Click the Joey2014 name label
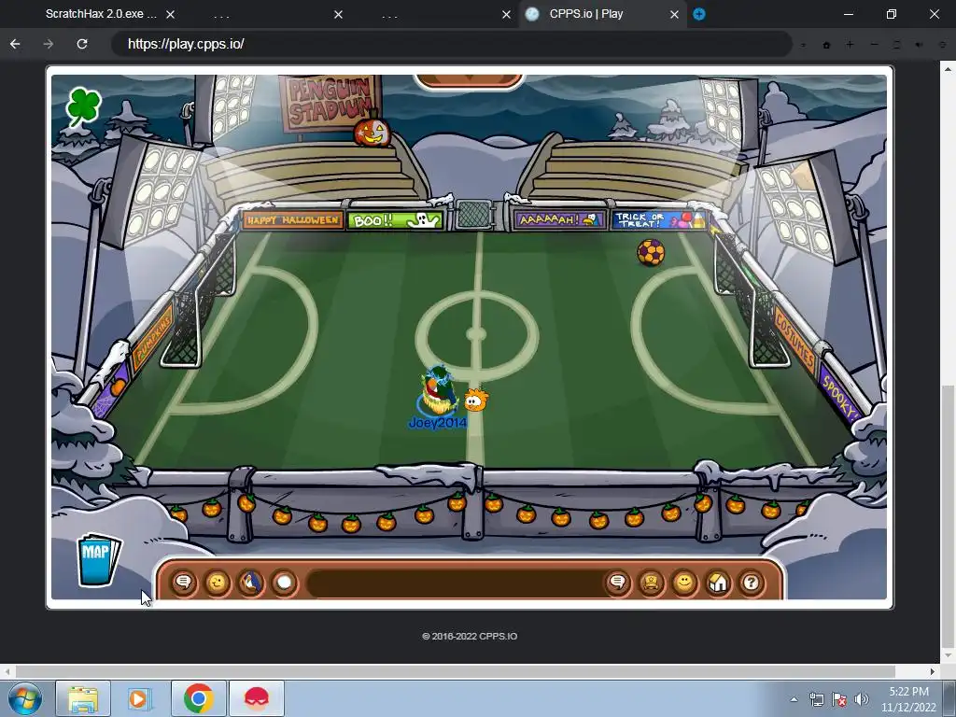 [x=437, y=423]
